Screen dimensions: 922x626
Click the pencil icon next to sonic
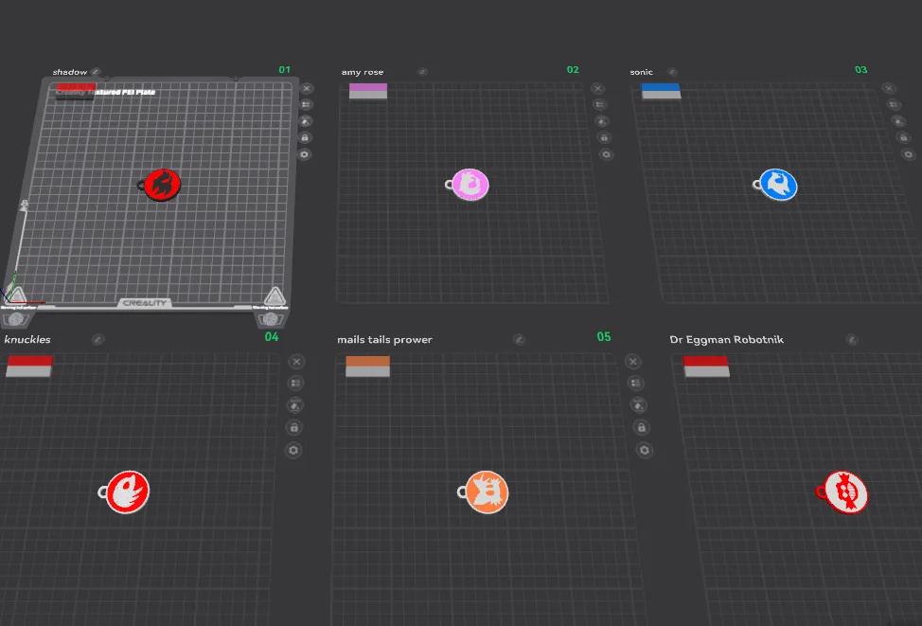pos(672,72)
